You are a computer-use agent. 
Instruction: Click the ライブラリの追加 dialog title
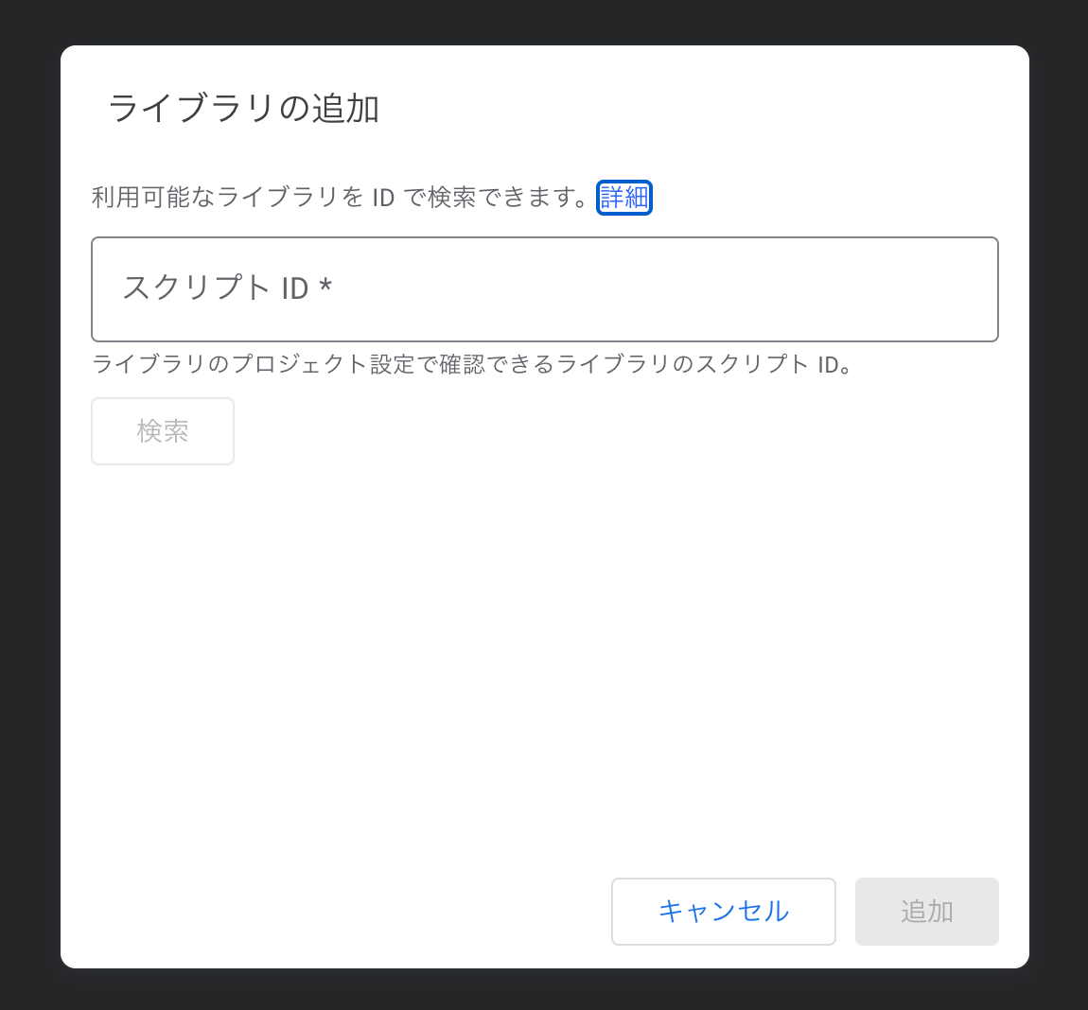[243, 107]
